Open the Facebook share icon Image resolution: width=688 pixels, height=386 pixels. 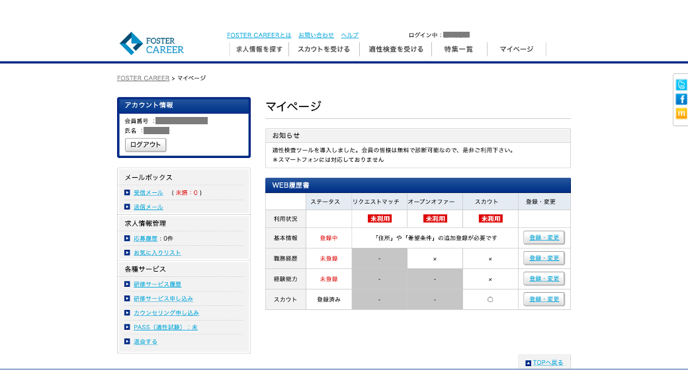(x=681, y=99)
